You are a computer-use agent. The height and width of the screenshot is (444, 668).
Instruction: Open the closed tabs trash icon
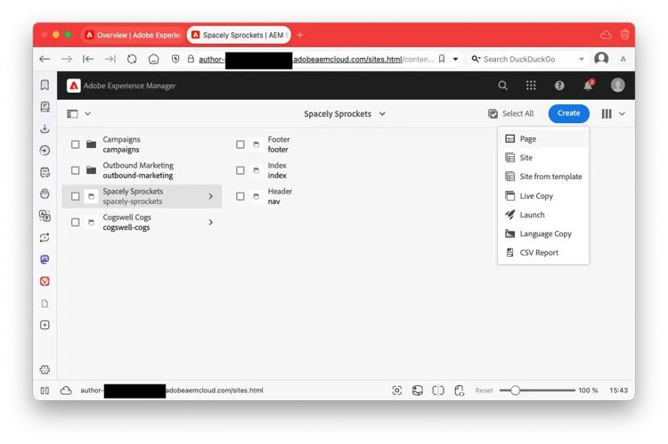click(624, 35)
